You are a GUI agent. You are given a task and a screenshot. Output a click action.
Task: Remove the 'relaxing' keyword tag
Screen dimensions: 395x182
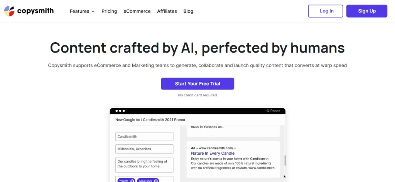(156, 181)
